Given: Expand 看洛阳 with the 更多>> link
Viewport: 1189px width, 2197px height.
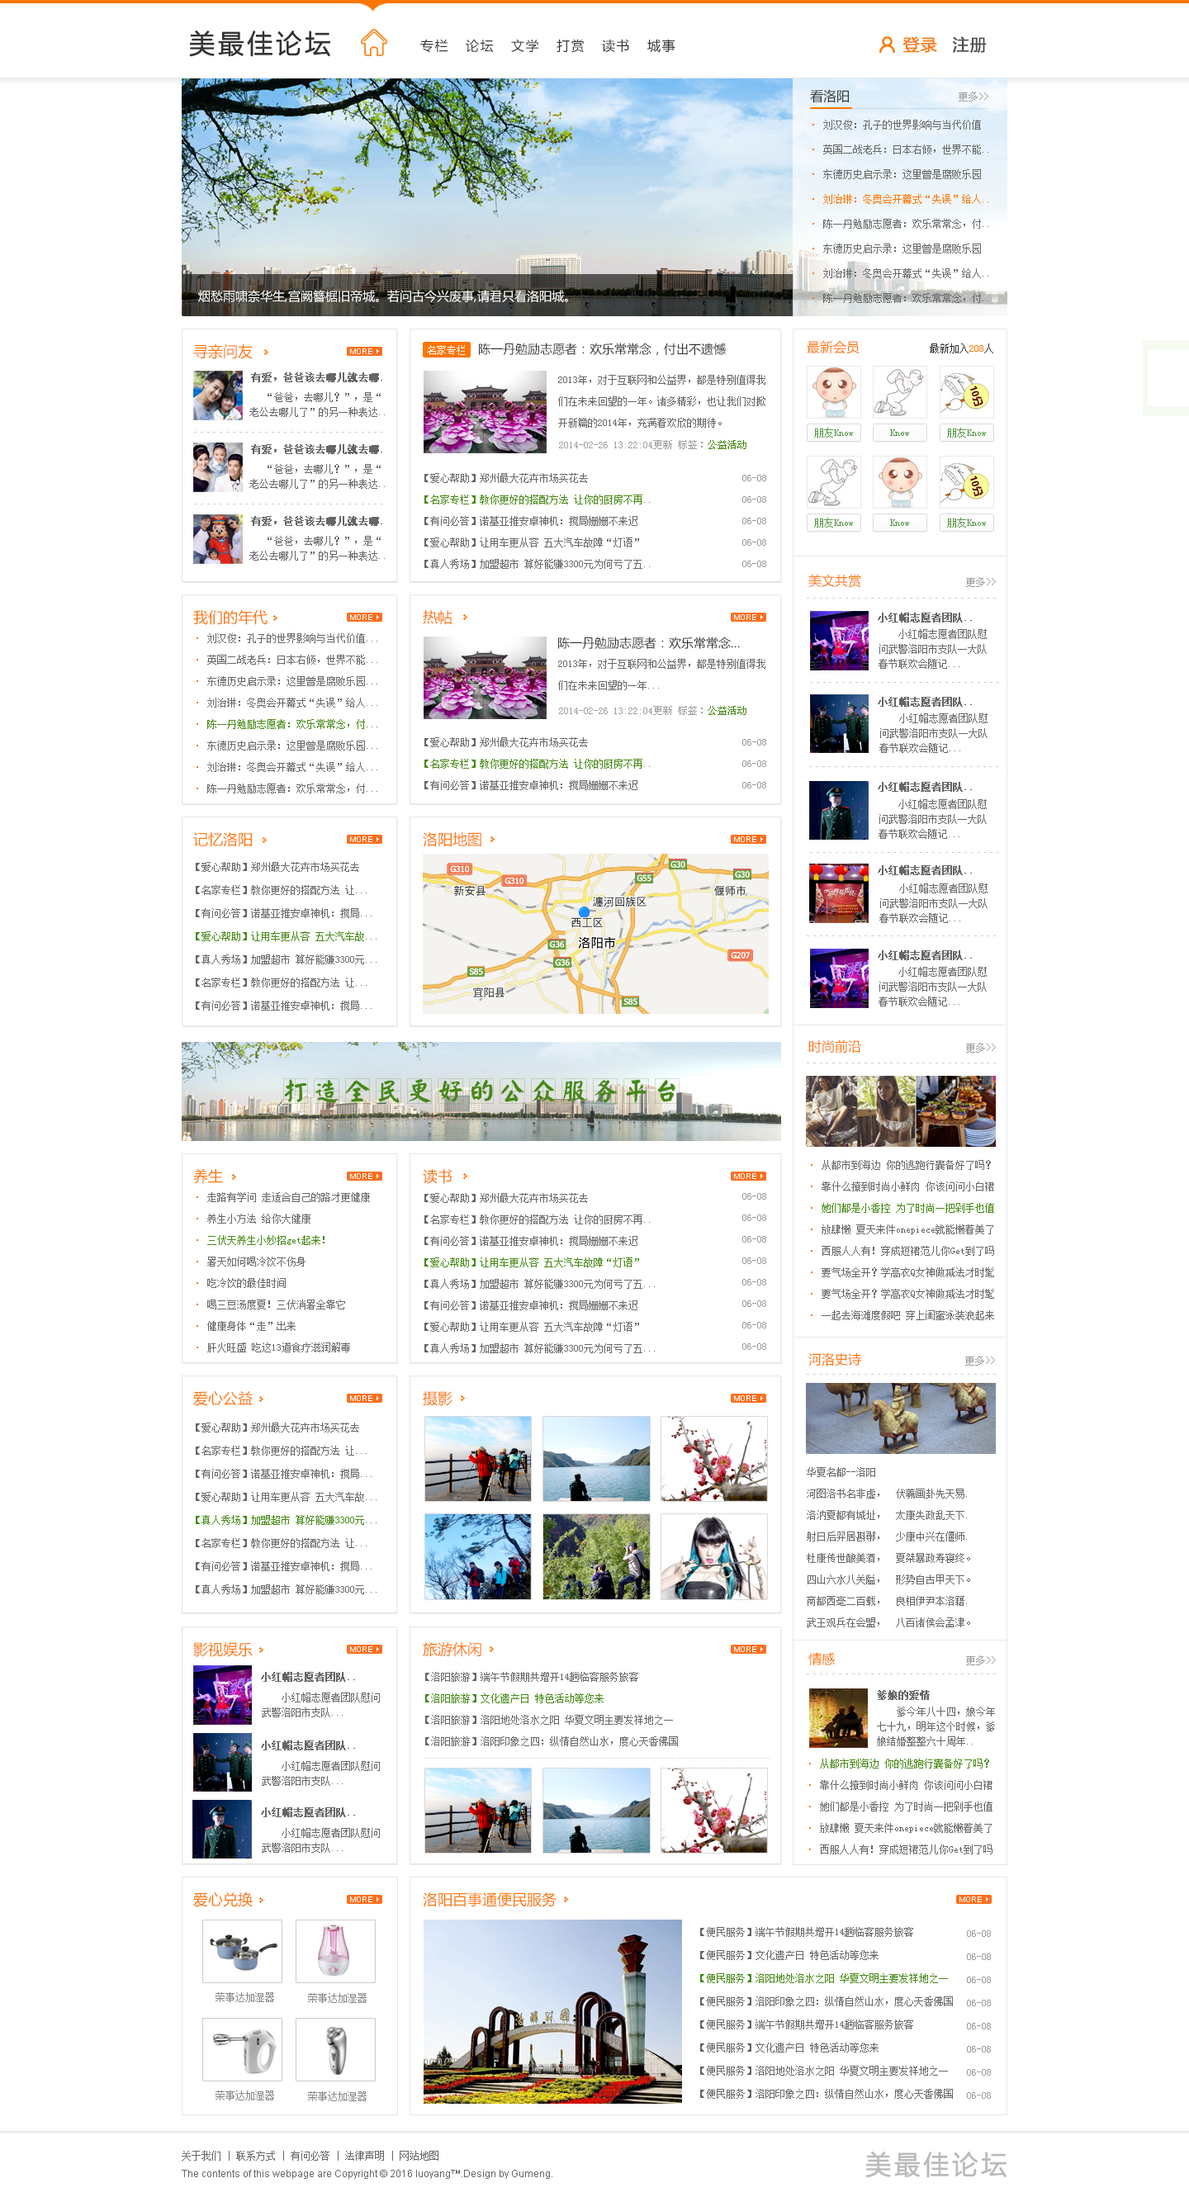Looking at the screenshot, I should [973, 97].
